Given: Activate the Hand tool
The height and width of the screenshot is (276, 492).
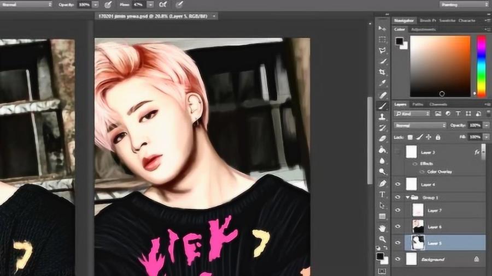Looking at the screenshot, I should (x=382, y=227).
